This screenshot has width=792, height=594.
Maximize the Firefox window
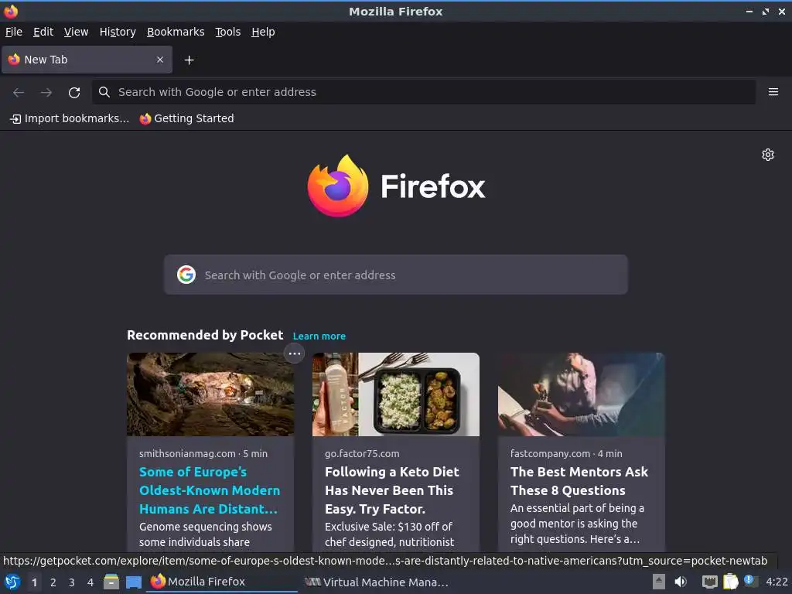pos(765,11)
